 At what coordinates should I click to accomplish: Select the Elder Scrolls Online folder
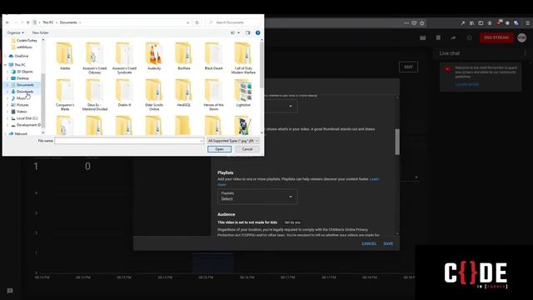(x=154, y=94)
